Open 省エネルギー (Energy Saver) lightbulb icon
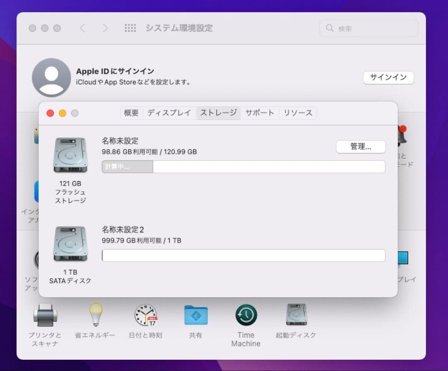This screenshot has height=371, width=448. (95, 315)
